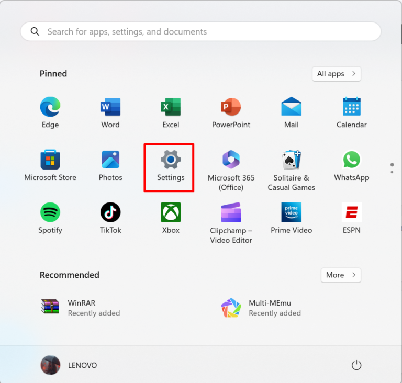Launch Spotify
Screen dimensions: 402x383
click(x=50, y=218)
